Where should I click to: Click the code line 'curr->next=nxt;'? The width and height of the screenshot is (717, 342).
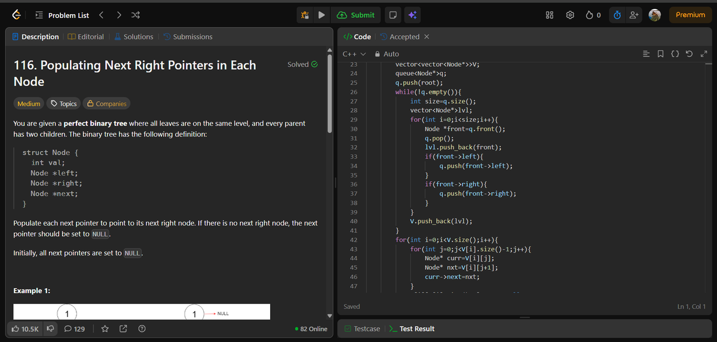tap(452, 276)
